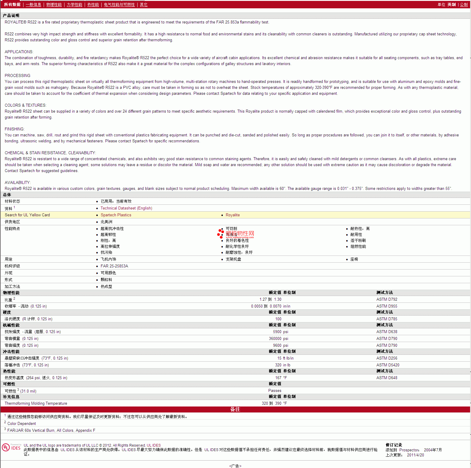Viewport: 471px width, 468px height.
Task: Click the '耐热性, 高' feature
Action: click(x=360, y=229)
